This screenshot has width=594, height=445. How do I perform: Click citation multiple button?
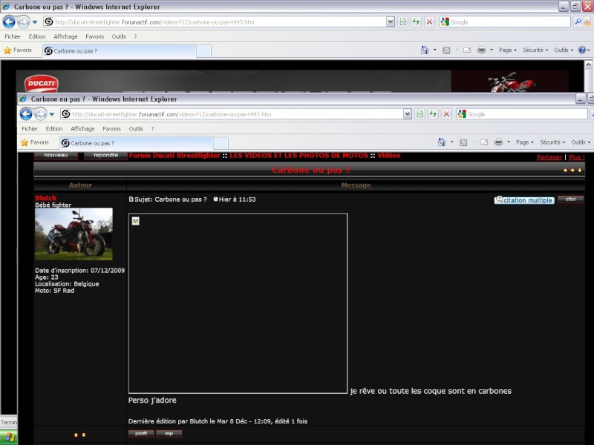(x=524, y=200)
